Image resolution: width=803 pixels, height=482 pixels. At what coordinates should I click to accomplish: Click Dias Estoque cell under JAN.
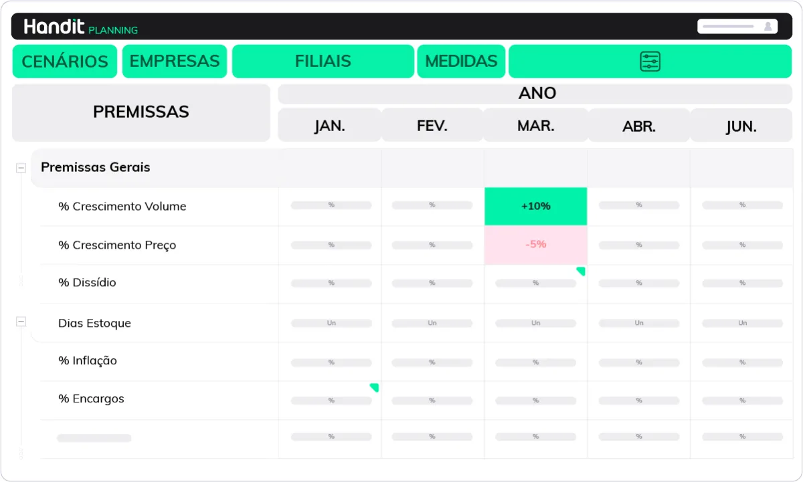coord(331,324)
